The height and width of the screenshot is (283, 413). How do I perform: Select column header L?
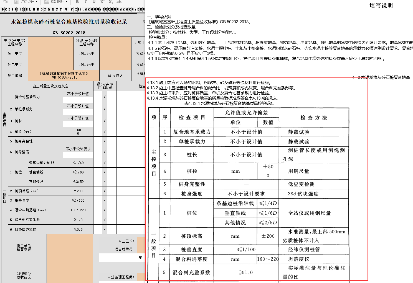click(x=30, y=9)
